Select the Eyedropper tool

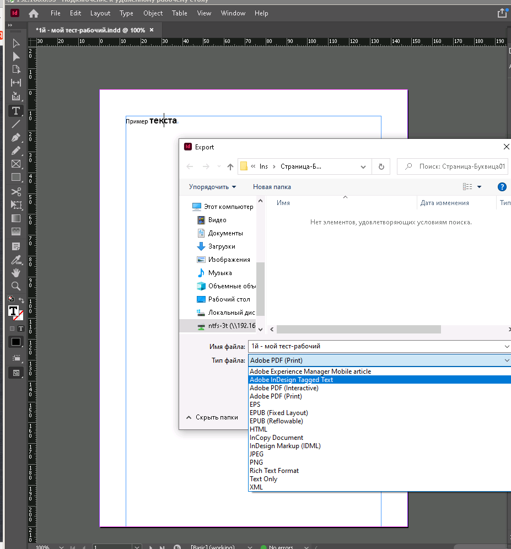pos(16,260)
